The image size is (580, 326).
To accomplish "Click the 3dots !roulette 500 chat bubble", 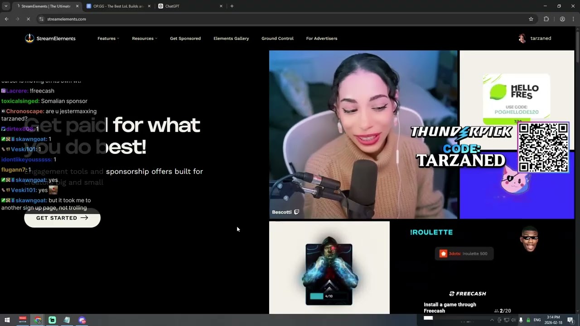I will (x=464, y=254).
